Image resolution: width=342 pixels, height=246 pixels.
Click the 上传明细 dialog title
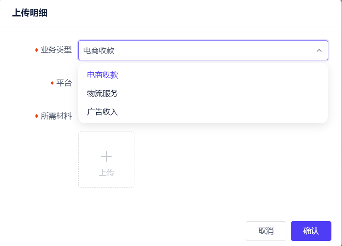point(29,13)
